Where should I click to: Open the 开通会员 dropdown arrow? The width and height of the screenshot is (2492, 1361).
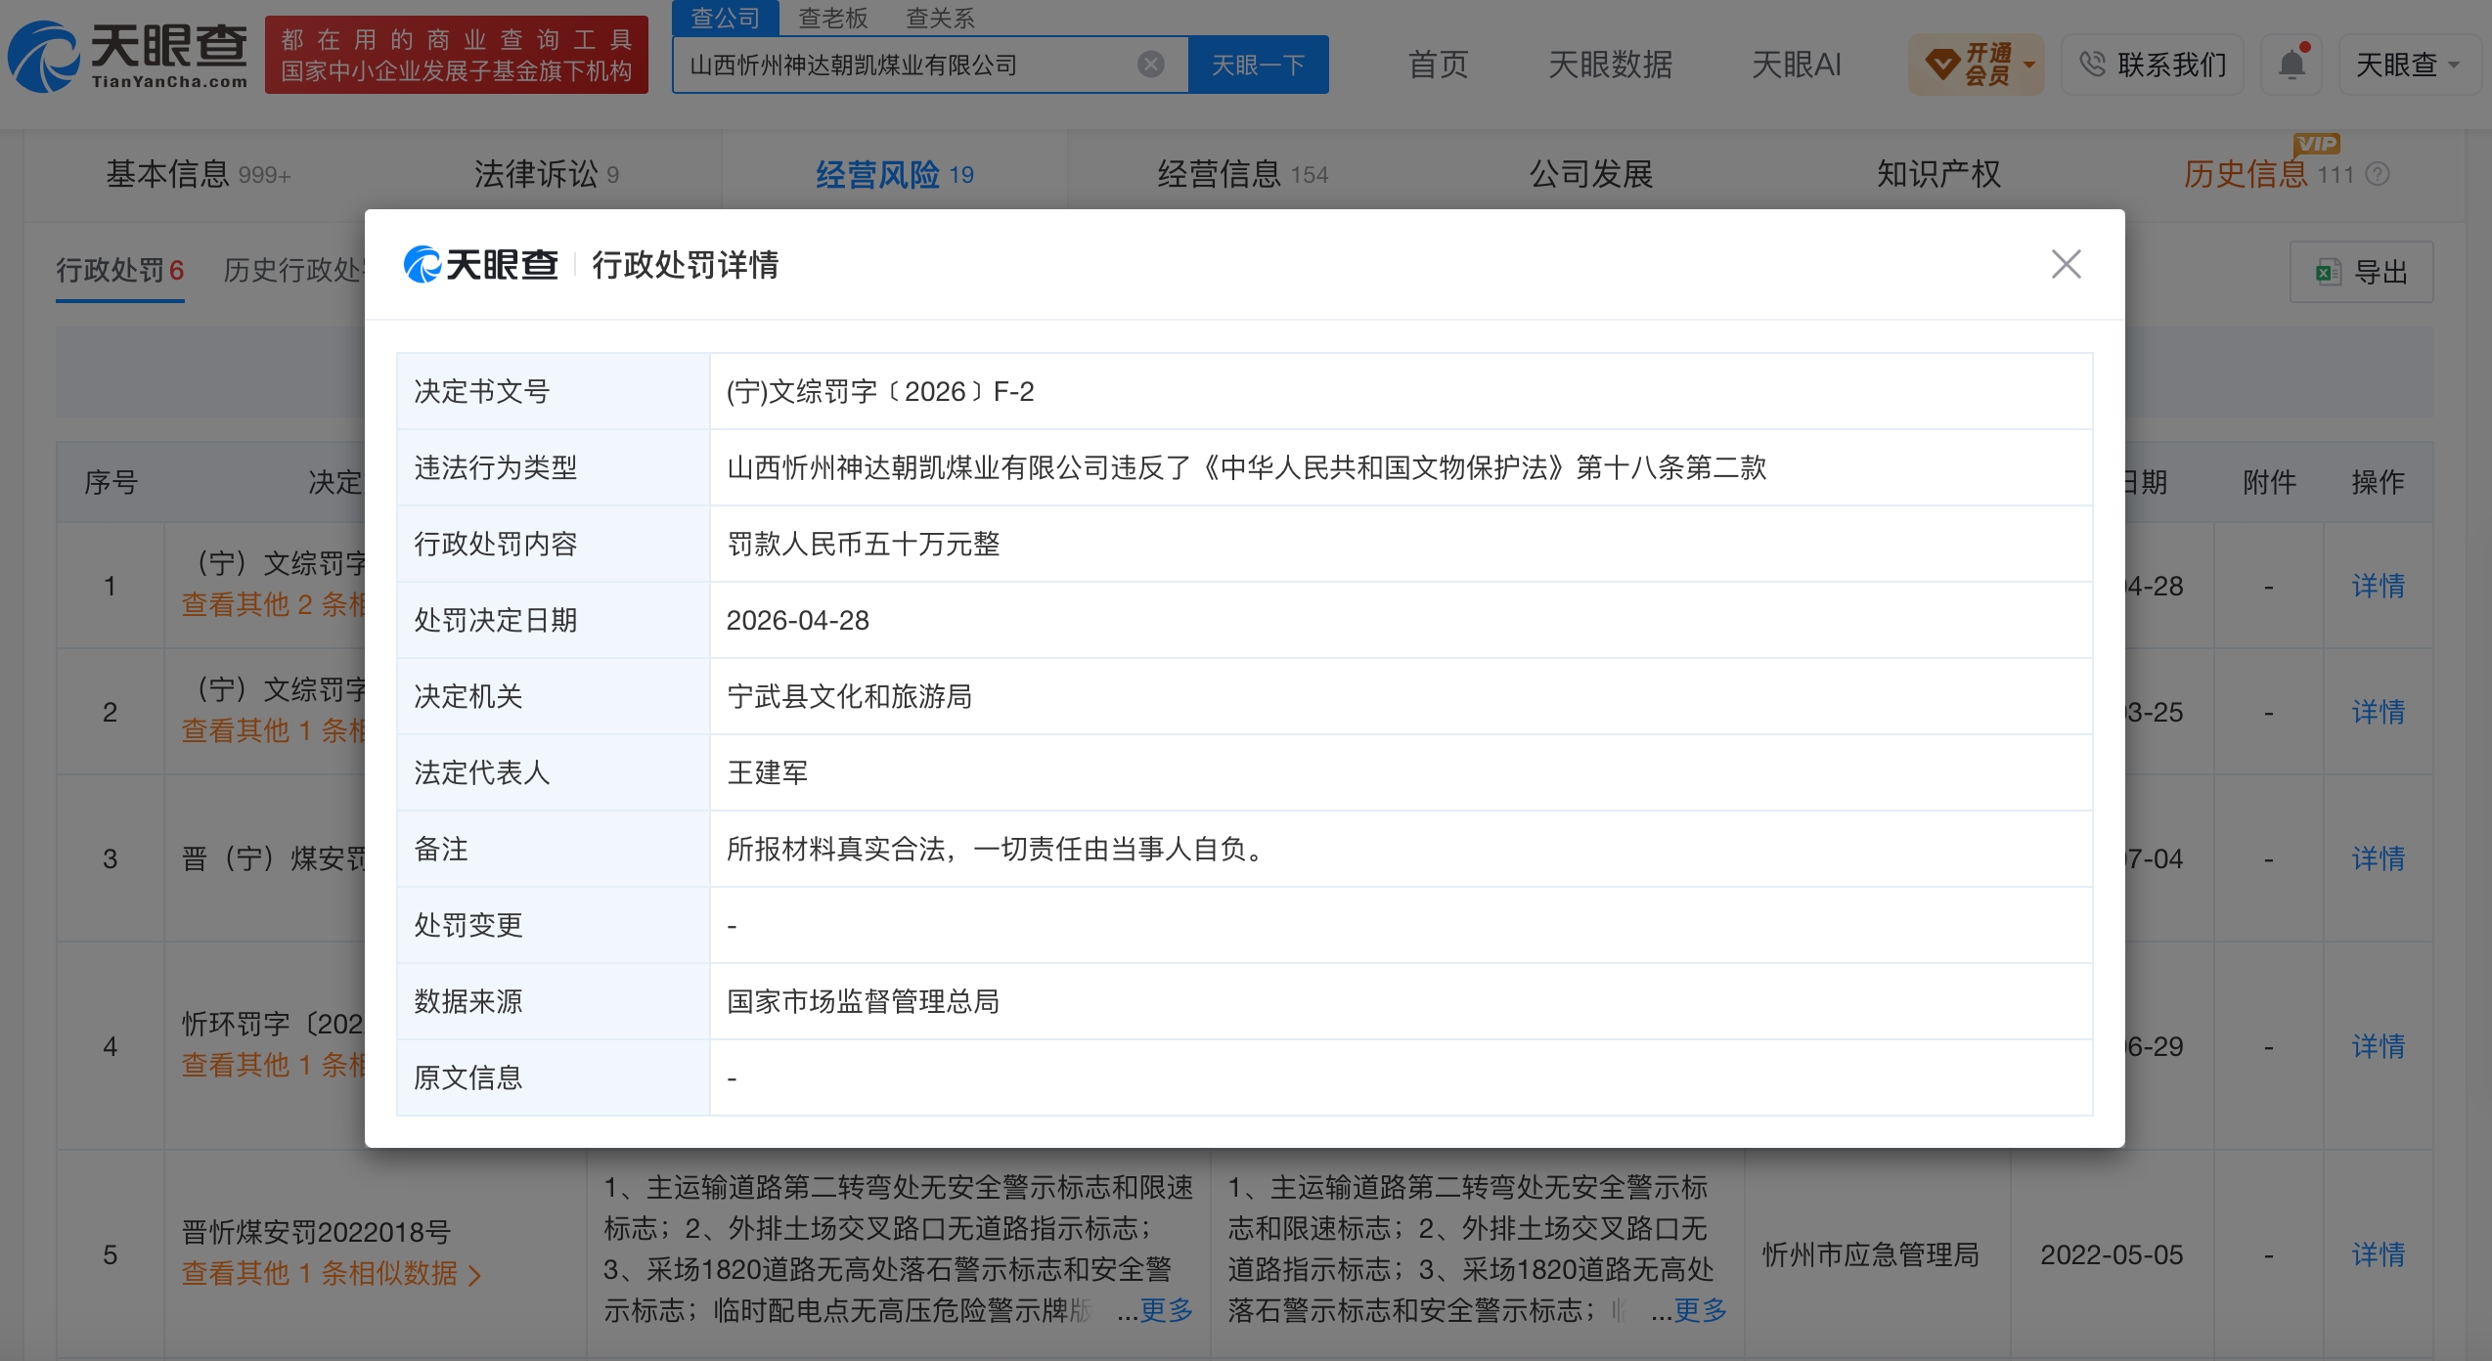(2029, 66)
